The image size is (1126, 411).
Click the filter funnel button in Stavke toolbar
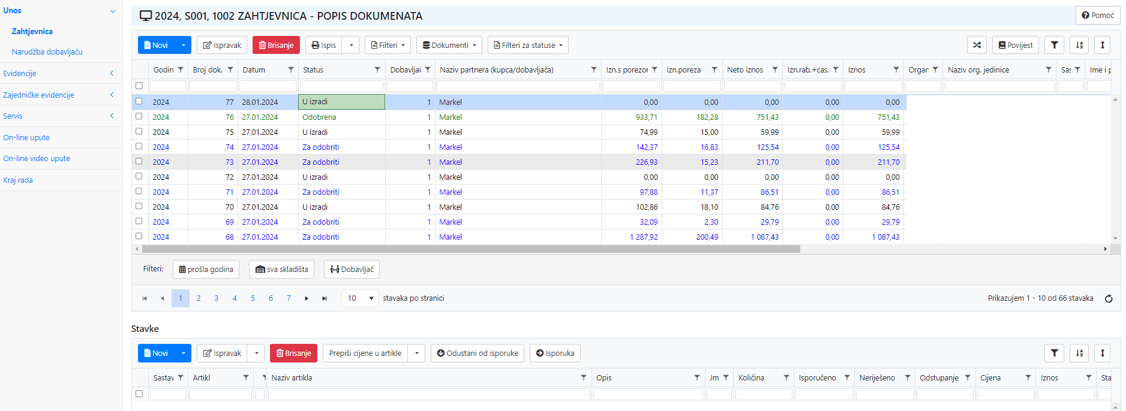pyautogui.click(x=1054, y=353)
